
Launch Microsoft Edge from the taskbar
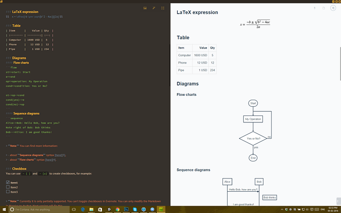(83, 210)
